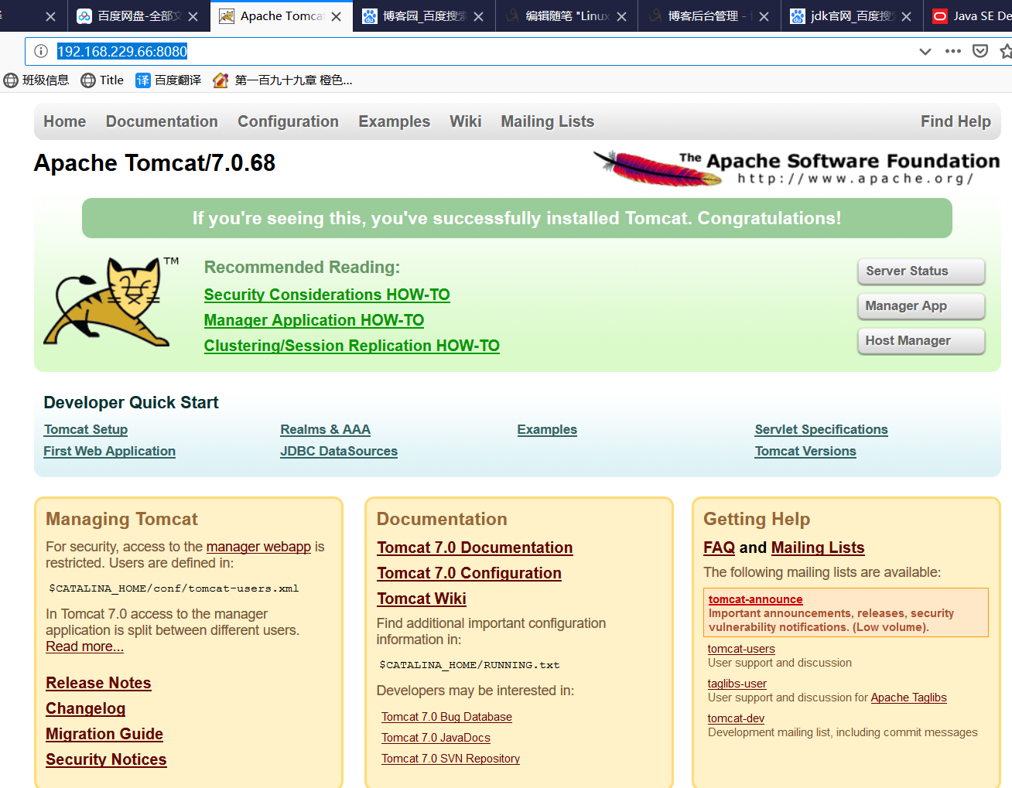Viewport: 1012px width, 788px height.
Task: Open Wiki in Tomcat nav bar
Action: [465, 121]
